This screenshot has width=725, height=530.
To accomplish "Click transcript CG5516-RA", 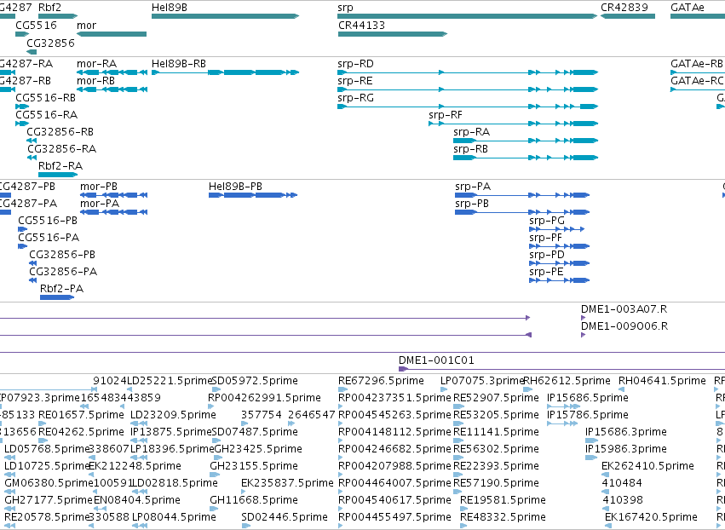I will (22, 124).
